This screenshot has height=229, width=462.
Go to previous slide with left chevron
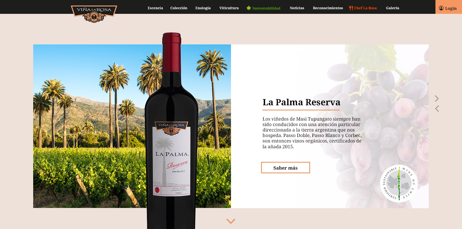pos(437,108)
